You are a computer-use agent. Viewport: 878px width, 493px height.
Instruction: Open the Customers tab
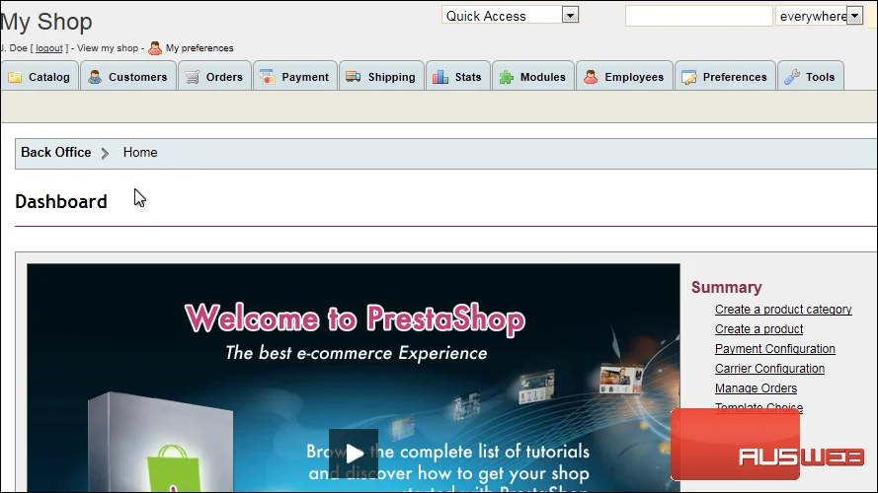coord(128,76)
